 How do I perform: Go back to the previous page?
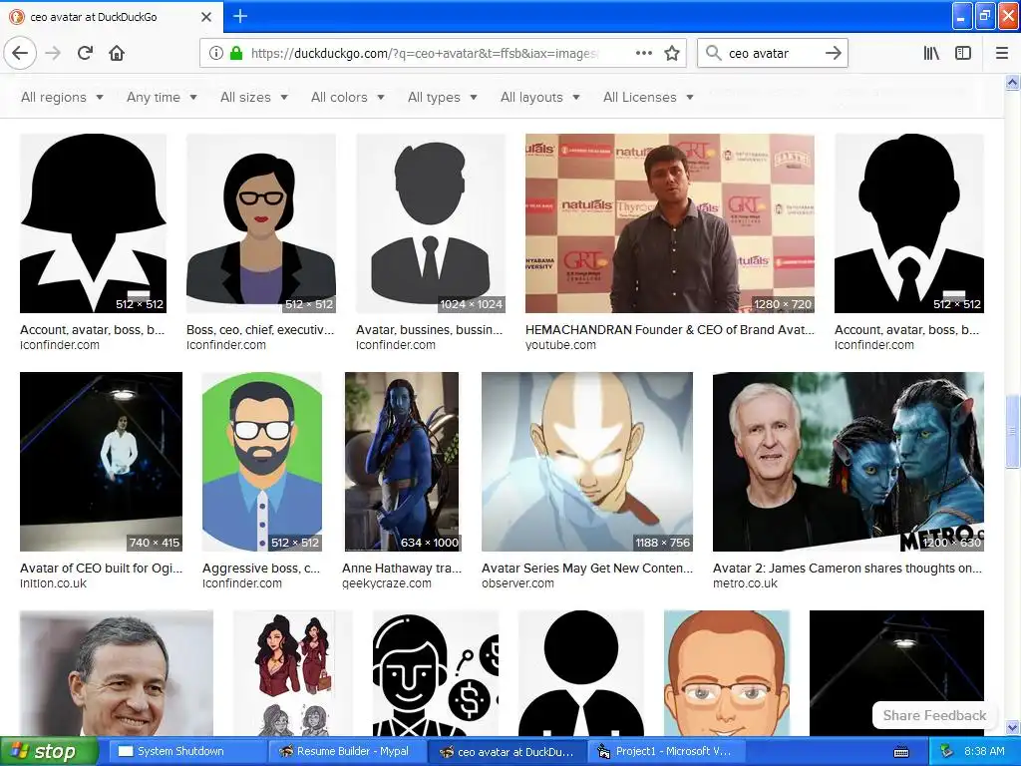(20, 53)
